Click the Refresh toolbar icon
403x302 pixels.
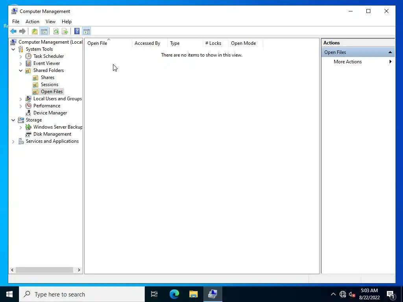click(x=56, y=31)
